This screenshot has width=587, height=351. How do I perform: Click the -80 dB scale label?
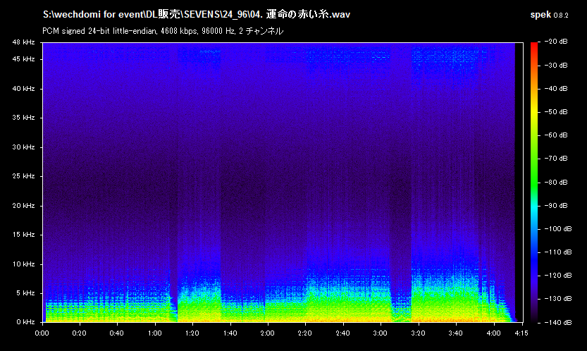click(555, 183)
